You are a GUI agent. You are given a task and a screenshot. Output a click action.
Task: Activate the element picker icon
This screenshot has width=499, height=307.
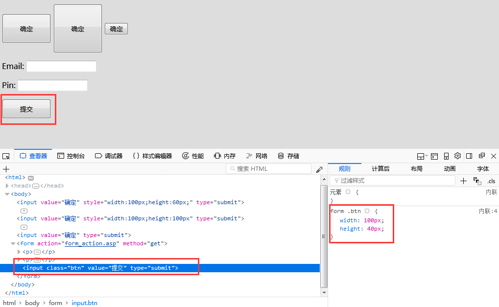point(6,156)
